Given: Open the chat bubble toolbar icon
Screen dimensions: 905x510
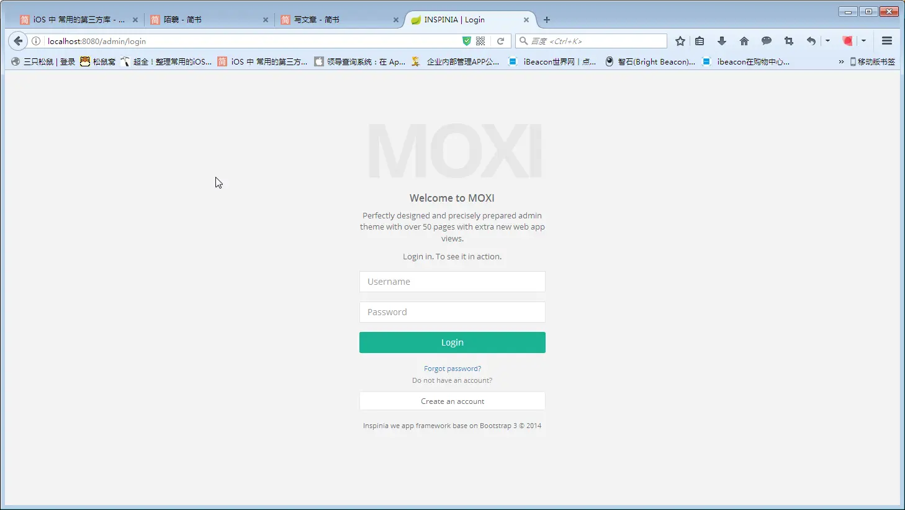Looking at the screenshot, I should [767, 41].
